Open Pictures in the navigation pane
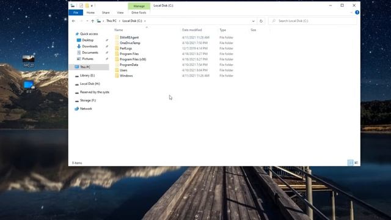Image resolution: width=391 pixels, height=220 pixels. tap(87, 59)
